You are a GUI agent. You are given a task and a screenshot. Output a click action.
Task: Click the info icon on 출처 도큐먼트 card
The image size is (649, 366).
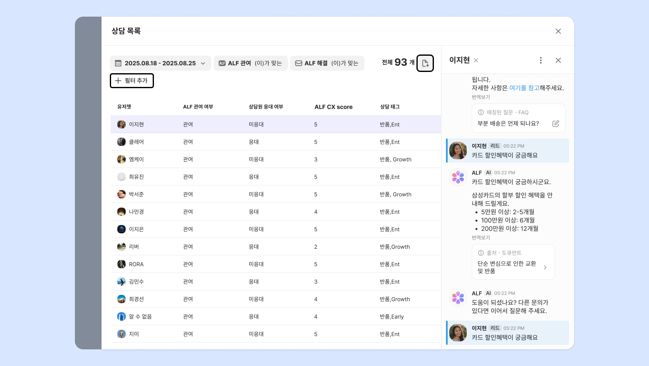click(481, 253)
